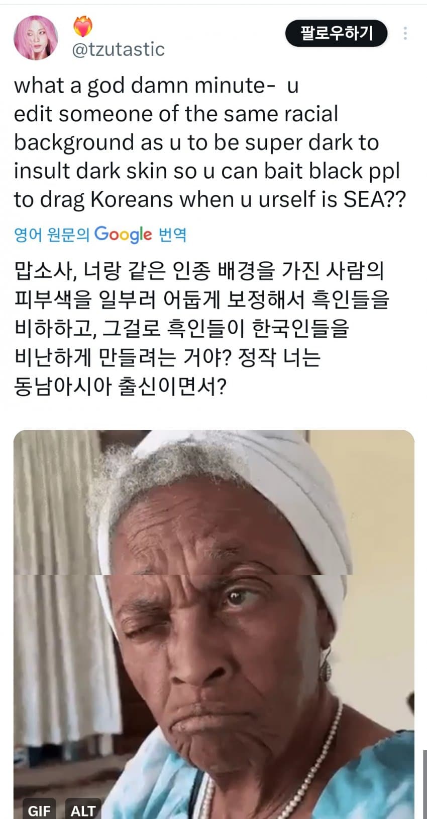Show the ALT image description badge
This screenshot has width=427, height=819.
(83, 810)
